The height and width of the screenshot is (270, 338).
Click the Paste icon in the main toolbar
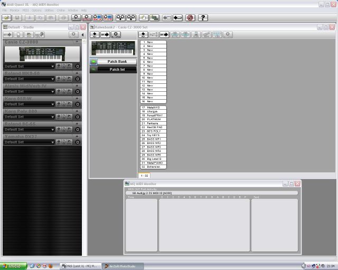tap(51, 17)
